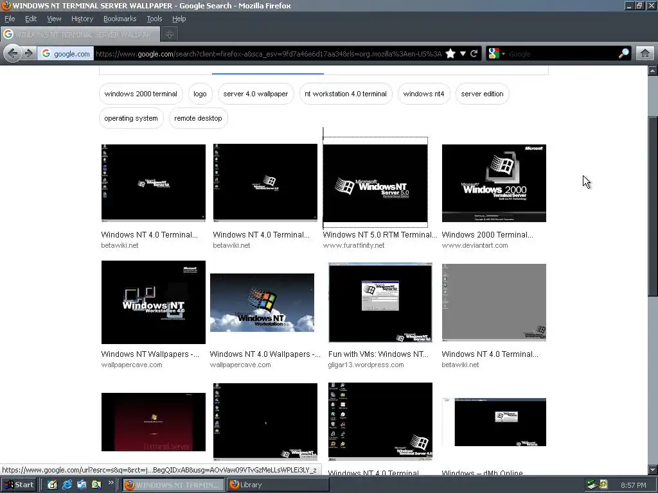Screen dimensions: 658x493
Task: Go forward with the Forward arrow
Action: coord(28,54)
